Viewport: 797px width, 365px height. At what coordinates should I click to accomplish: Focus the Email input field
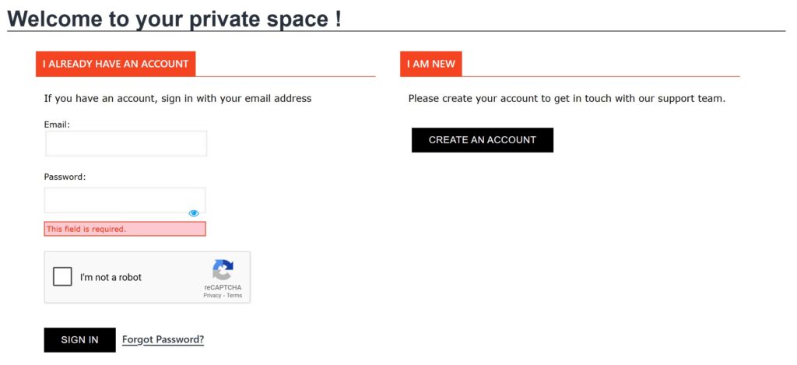[126, 144]
